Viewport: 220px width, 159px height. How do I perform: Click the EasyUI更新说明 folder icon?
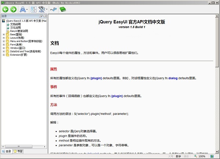pyautogui.click(x=8, y=31)
